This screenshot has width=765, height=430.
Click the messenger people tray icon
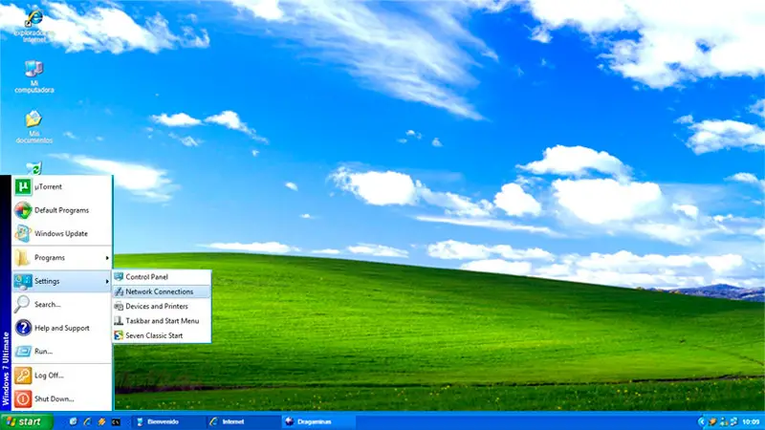724,421
